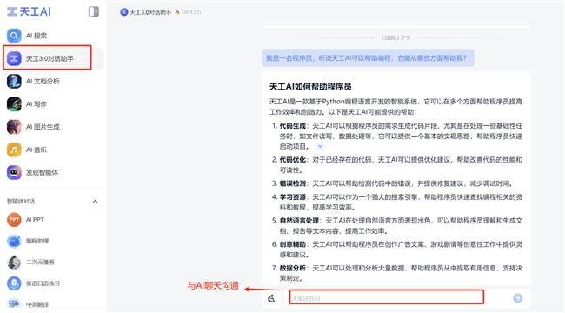Collapse the 智能体对话 section
Screen dimensions: 565x313
tap(95, 201)
